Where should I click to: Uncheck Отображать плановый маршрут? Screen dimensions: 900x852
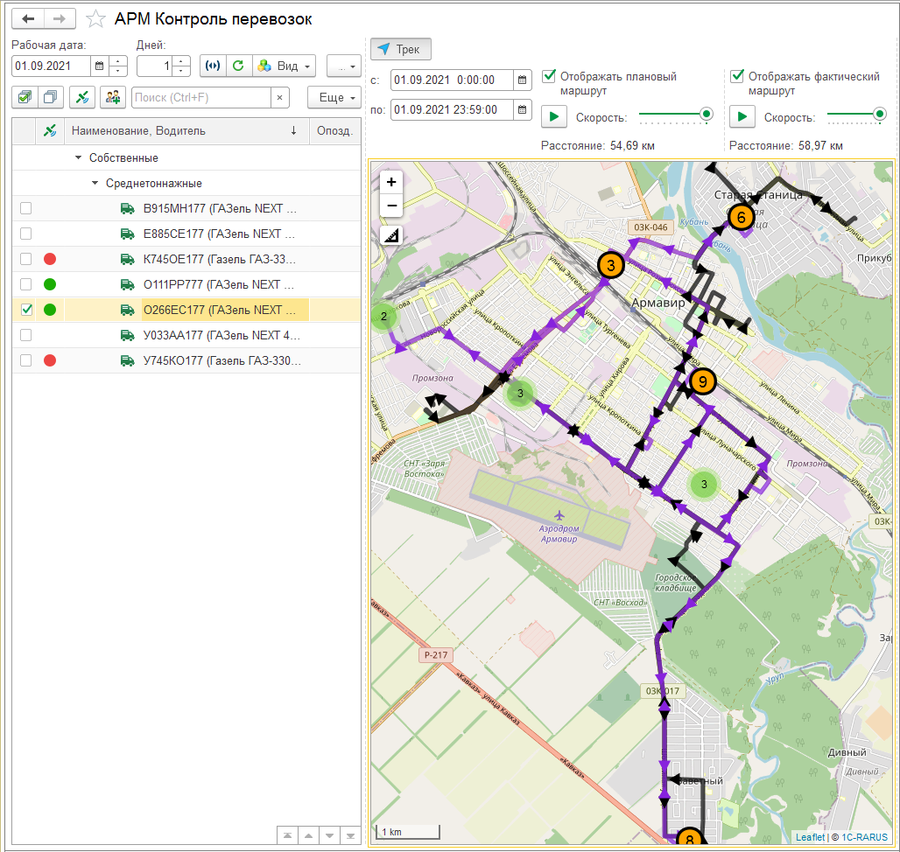pyautogui.click(x=549, y=76)
